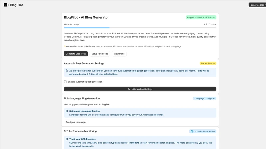Click the Automatic Post Generation Settings heading
Screen dimensions: 266x149
tap(84, 63)
